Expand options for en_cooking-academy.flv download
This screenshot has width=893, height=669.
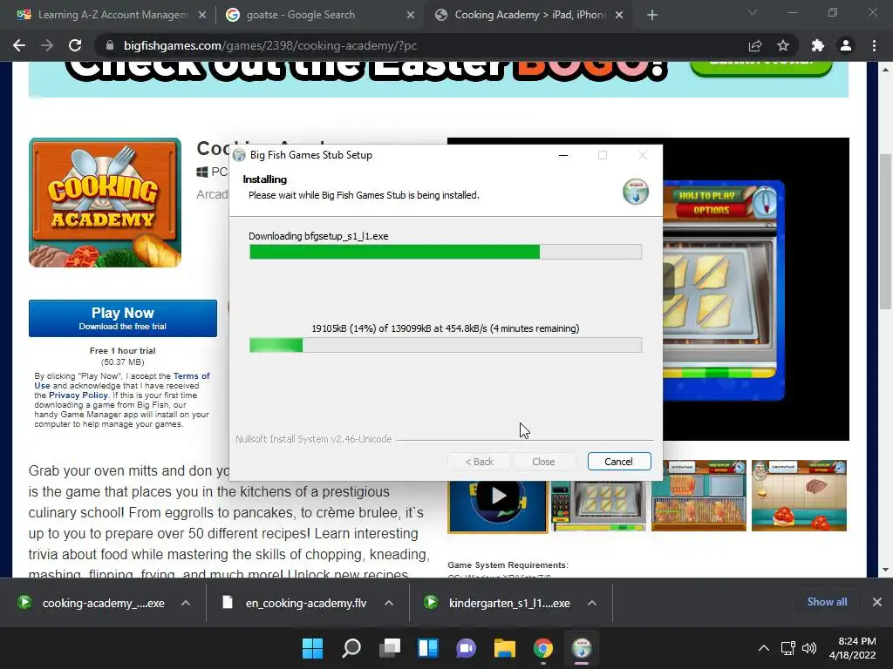(x=389, y=603)
